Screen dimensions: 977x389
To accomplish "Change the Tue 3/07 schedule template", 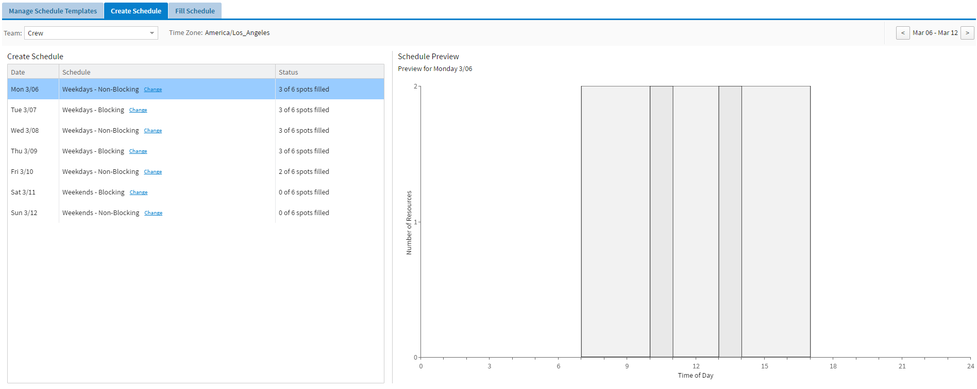I will [x=138, y=110].
